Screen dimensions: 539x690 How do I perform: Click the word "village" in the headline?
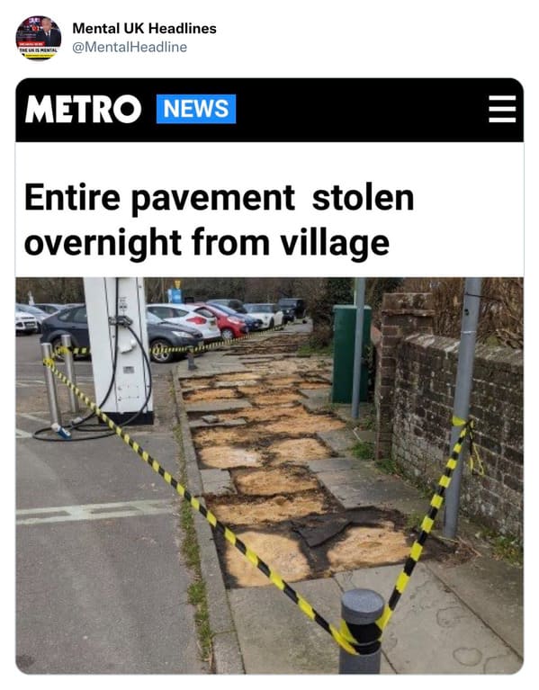point(336,244)
